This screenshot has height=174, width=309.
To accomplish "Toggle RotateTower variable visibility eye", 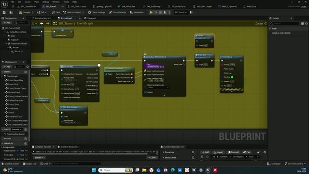I will pos(27,151).
